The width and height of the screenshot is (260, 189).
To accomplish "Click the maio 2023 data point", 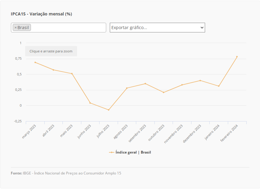I will click(72, 74).
